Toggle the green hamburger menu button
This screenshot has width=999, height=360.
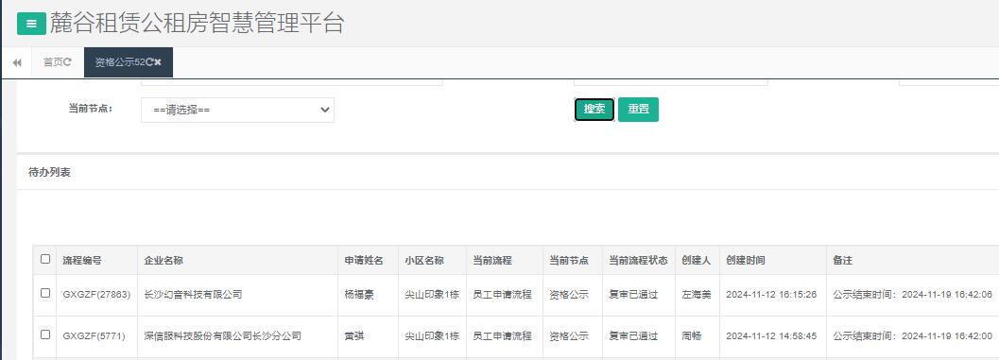point(31,25)
